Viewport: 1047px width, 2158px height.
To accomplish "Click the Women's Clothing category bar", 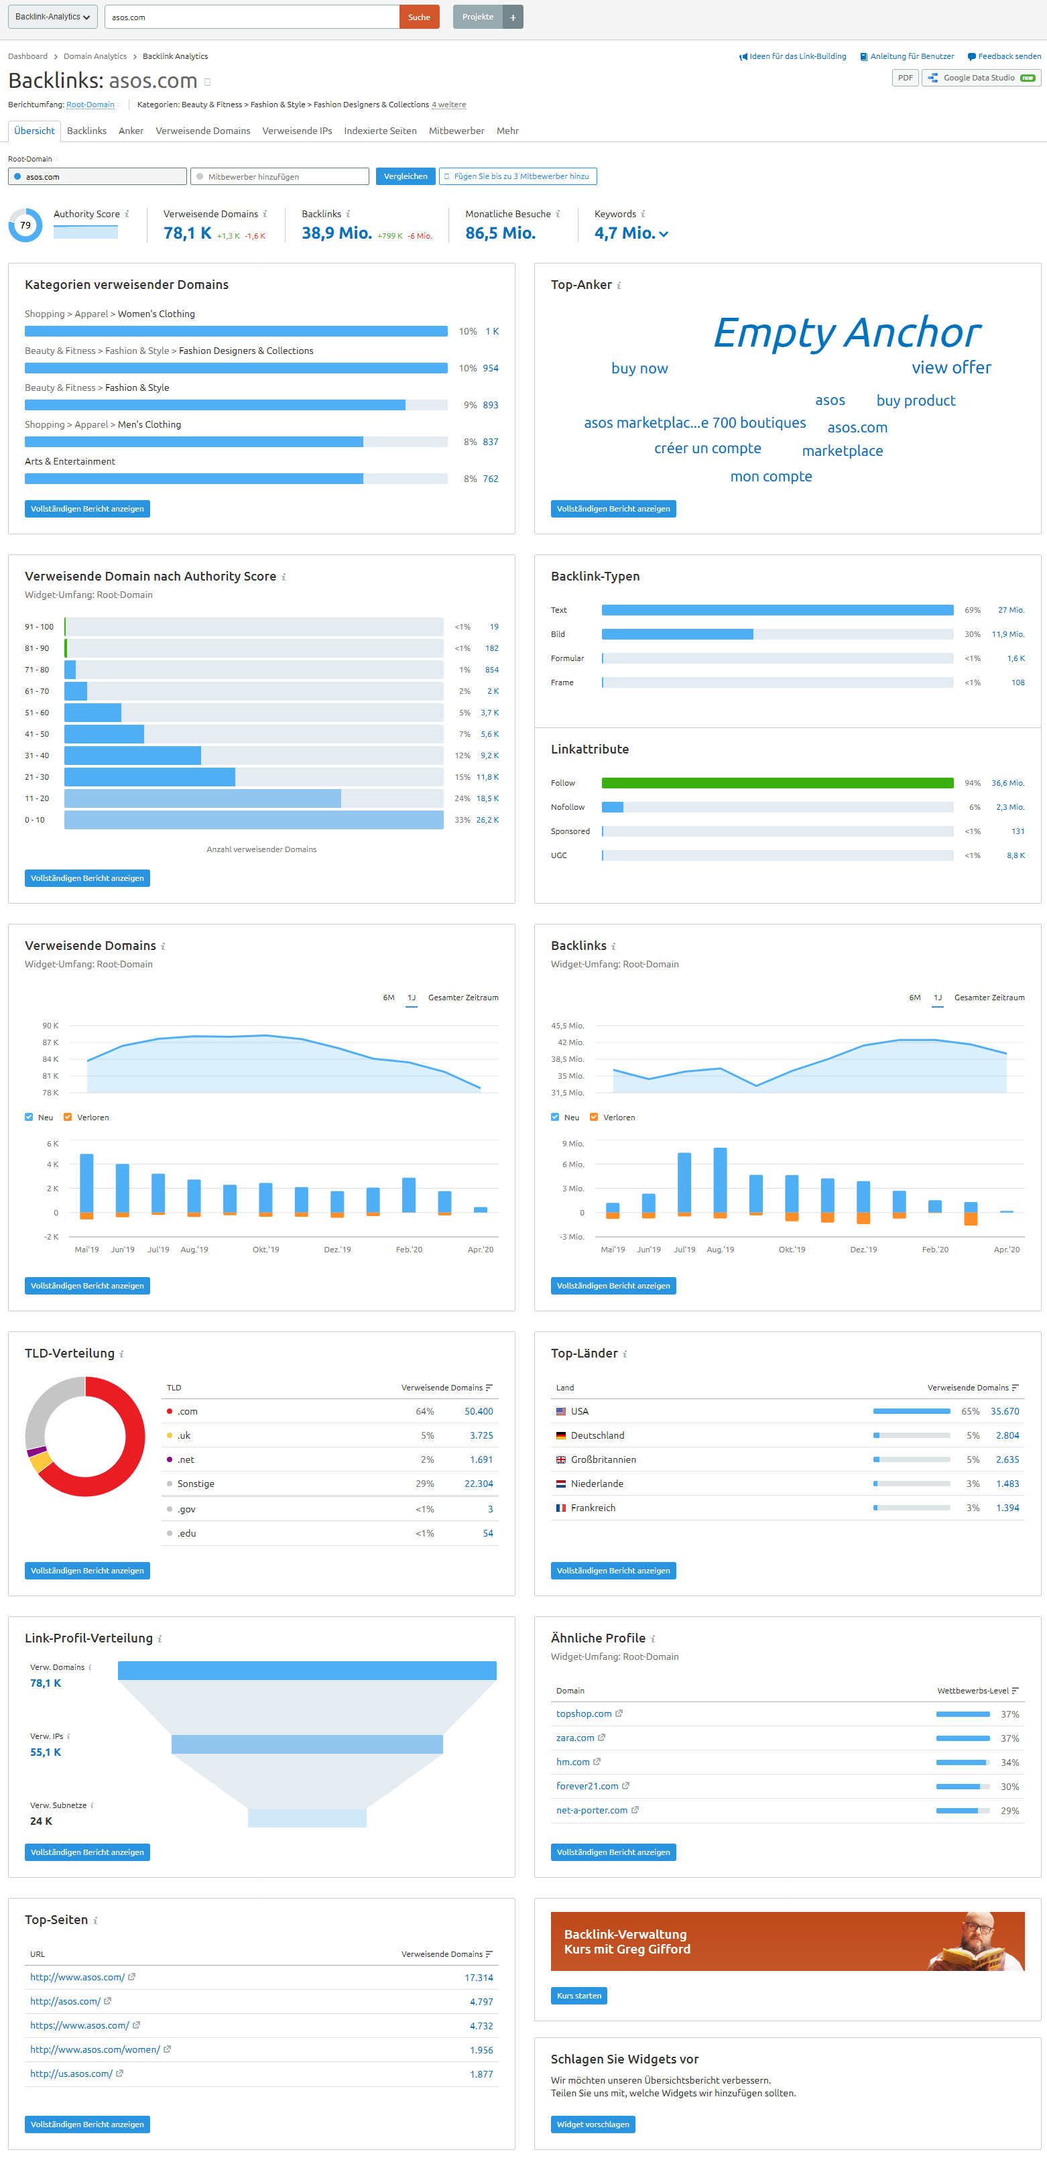I will pyautogui.click(x=236, y=332).
